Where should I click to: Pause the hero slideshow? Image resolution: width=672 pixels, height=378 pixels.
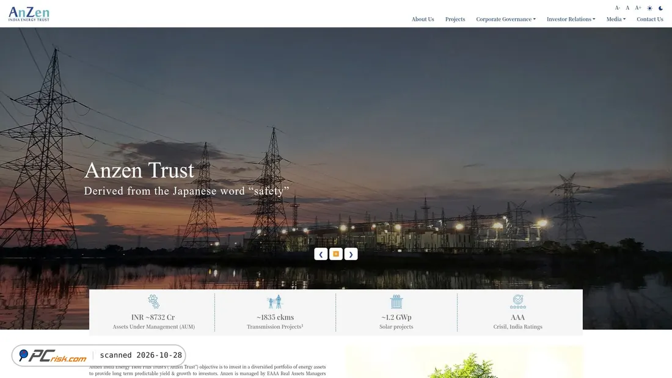coord(335,254)
